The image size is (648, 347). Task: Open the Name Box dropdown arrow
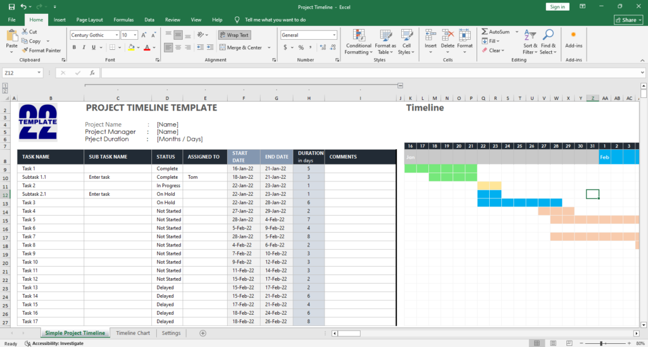[x=39, y=73]
